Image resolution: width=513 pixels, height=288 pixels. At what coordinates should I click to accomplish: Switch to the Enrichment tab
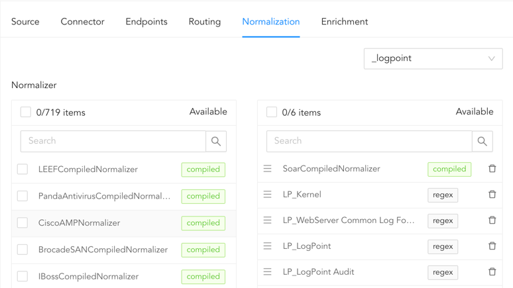[x=344, y=22]
